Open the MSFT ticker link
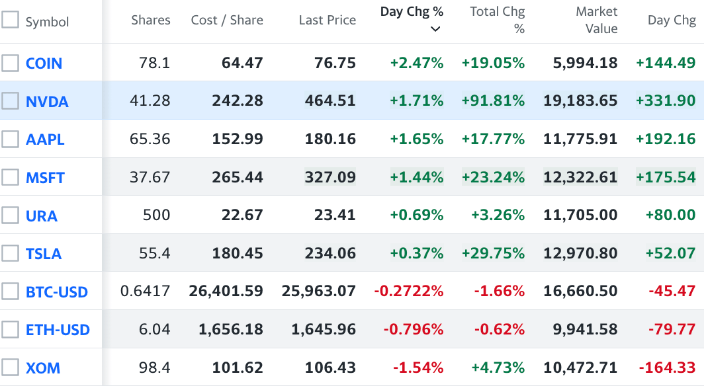This screenshot has width=704, height=390. click(45, 178)
